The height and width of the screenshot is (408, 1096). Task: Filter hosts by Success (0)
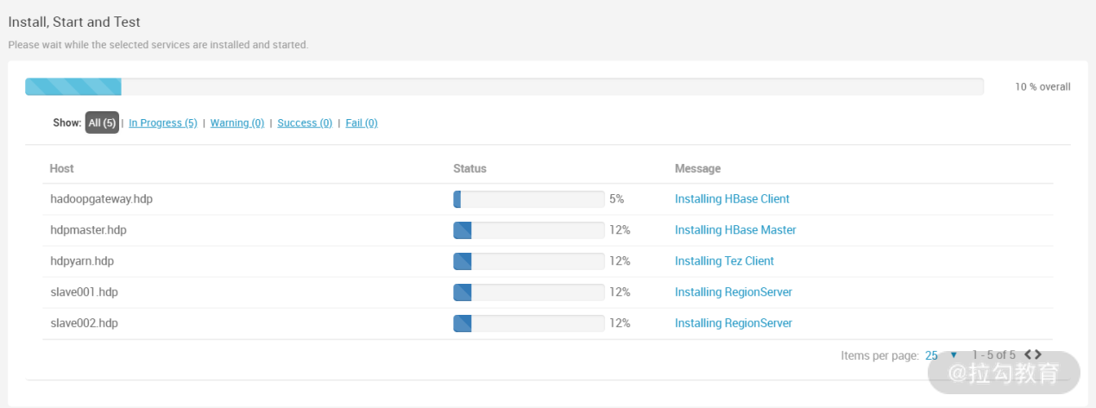point(305,123)
